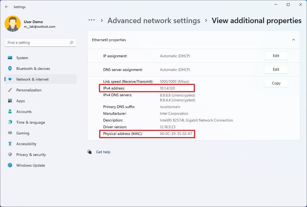This screenshot has height=207, width=307.
Task: Expand the breadcrumb ellipsis menu
Action: coord(91,20)
